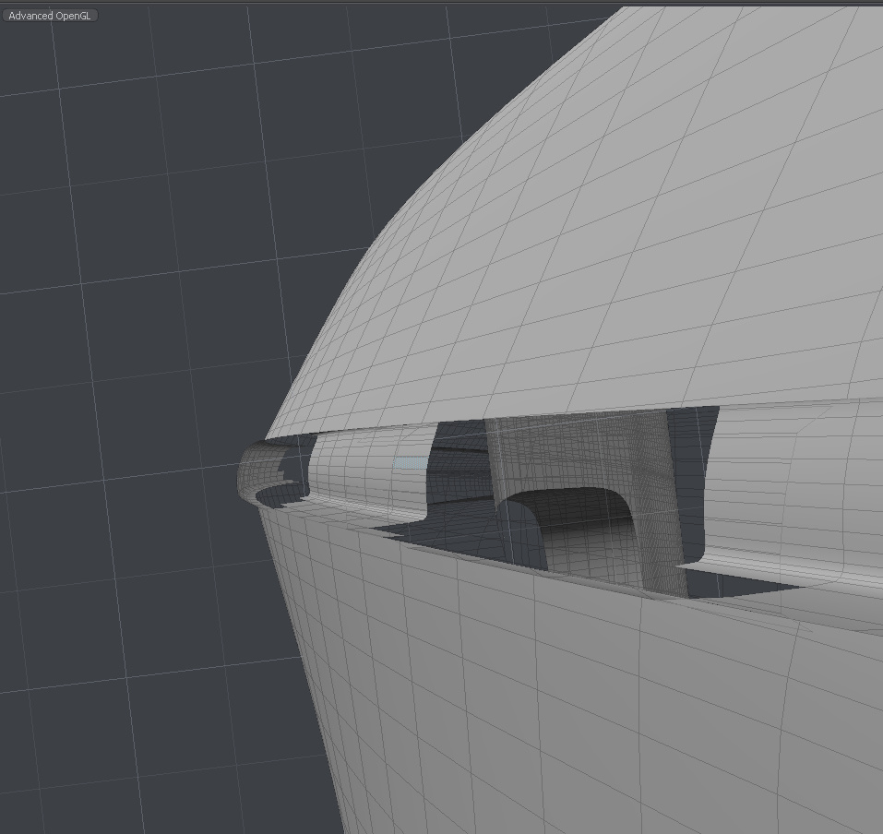The width and height of the screenshot is (883, 834).
Task: Click the bottom edge of the upper dome
Action: pos(554,412)
